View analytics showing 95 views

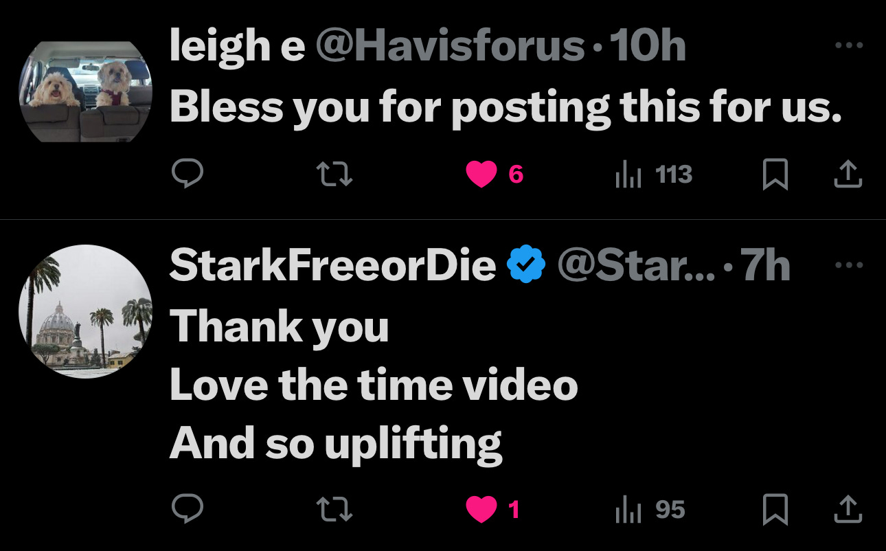[x=650, y=510]
